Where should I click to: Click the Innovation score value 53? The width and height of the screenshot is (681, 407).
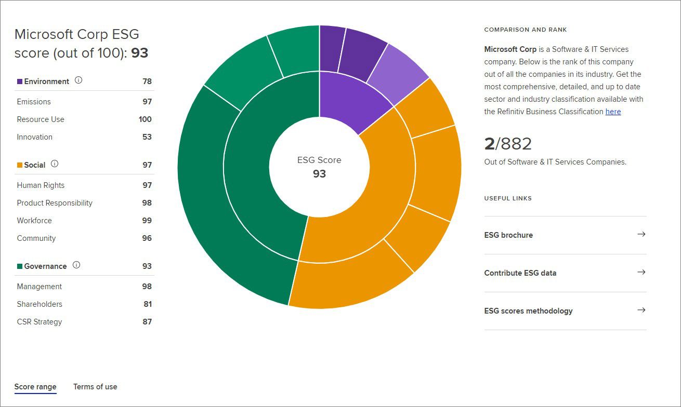pos(147,137)
